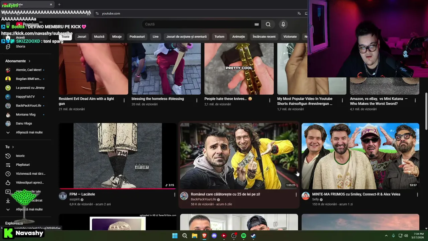Open options menu for People hate these knives short

tap(270, 100)
